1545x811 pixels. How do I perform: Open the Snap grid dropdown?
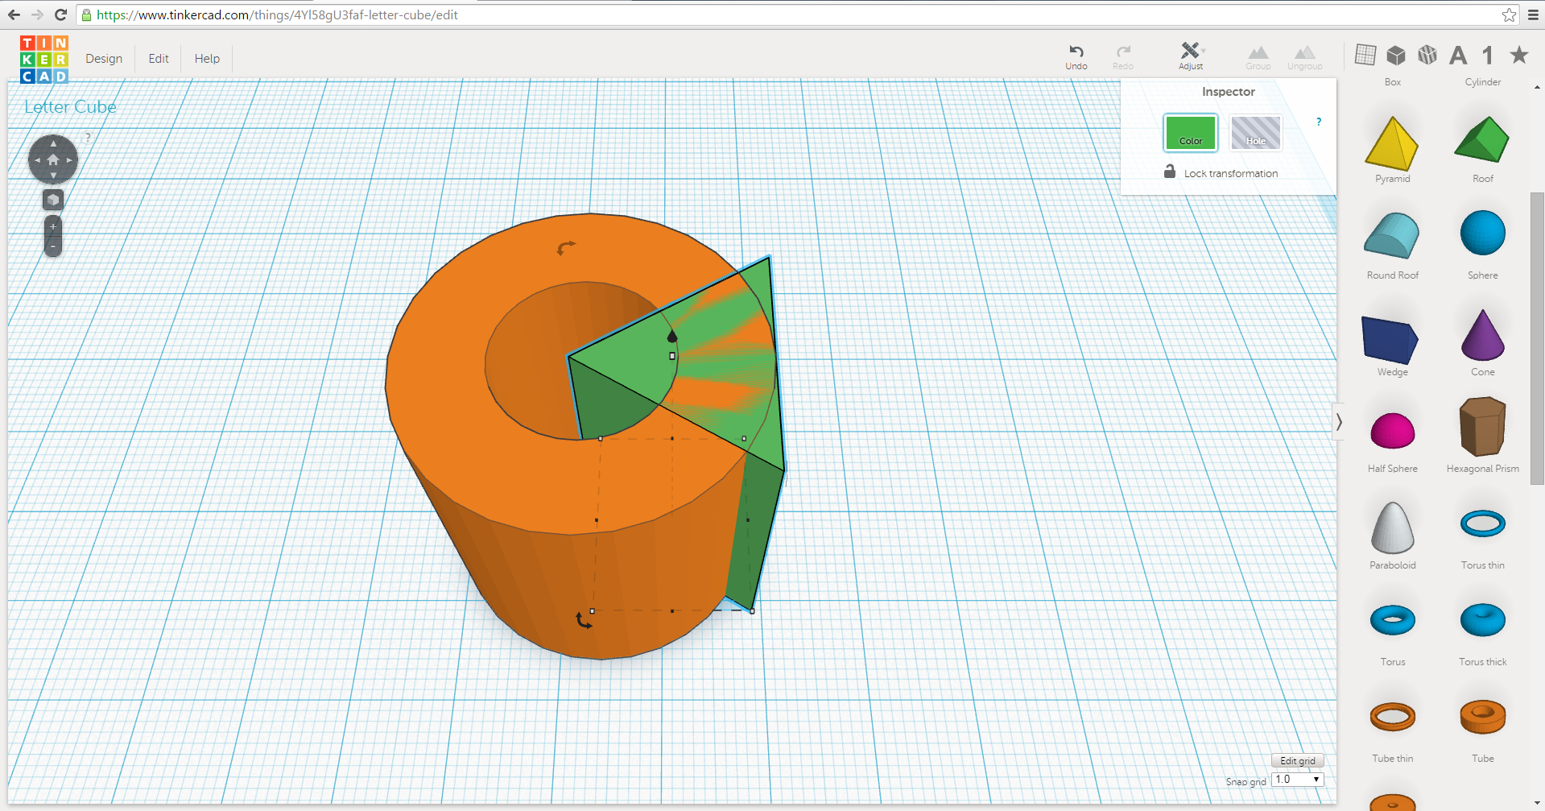click(1296, 779)
